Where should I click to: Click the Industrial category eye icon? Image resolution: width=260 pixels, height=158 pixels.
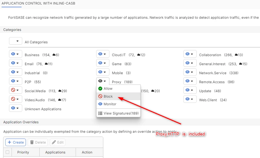(x=13, y=72)
